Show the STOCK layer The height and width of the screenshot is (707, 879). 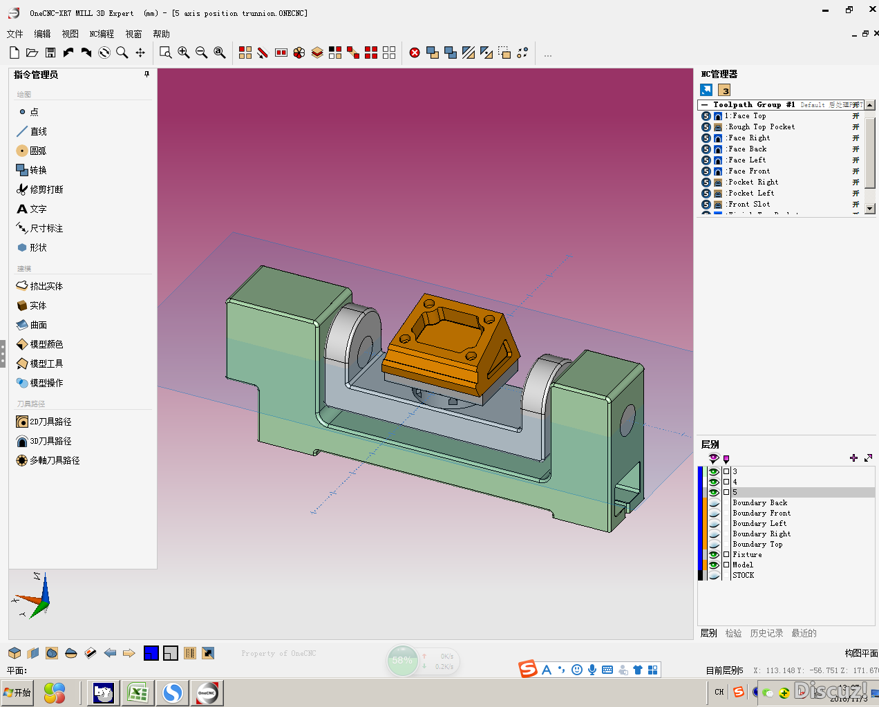click(714, 575)
